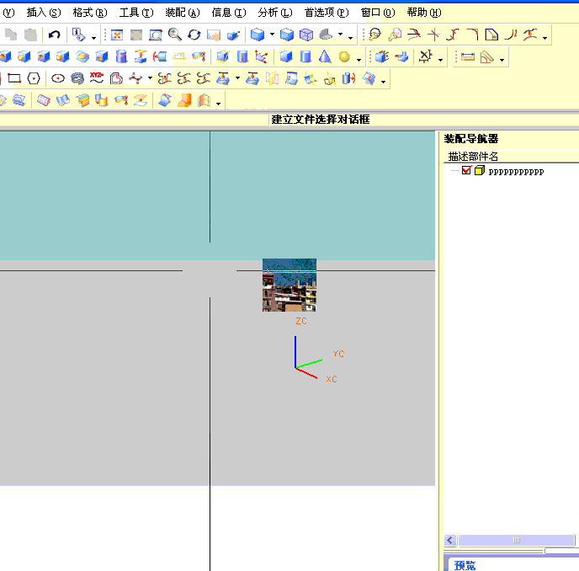Click the YC axis label
Image resolution: width=579 pixels, height=571 pixels.
tap(338, 354)
